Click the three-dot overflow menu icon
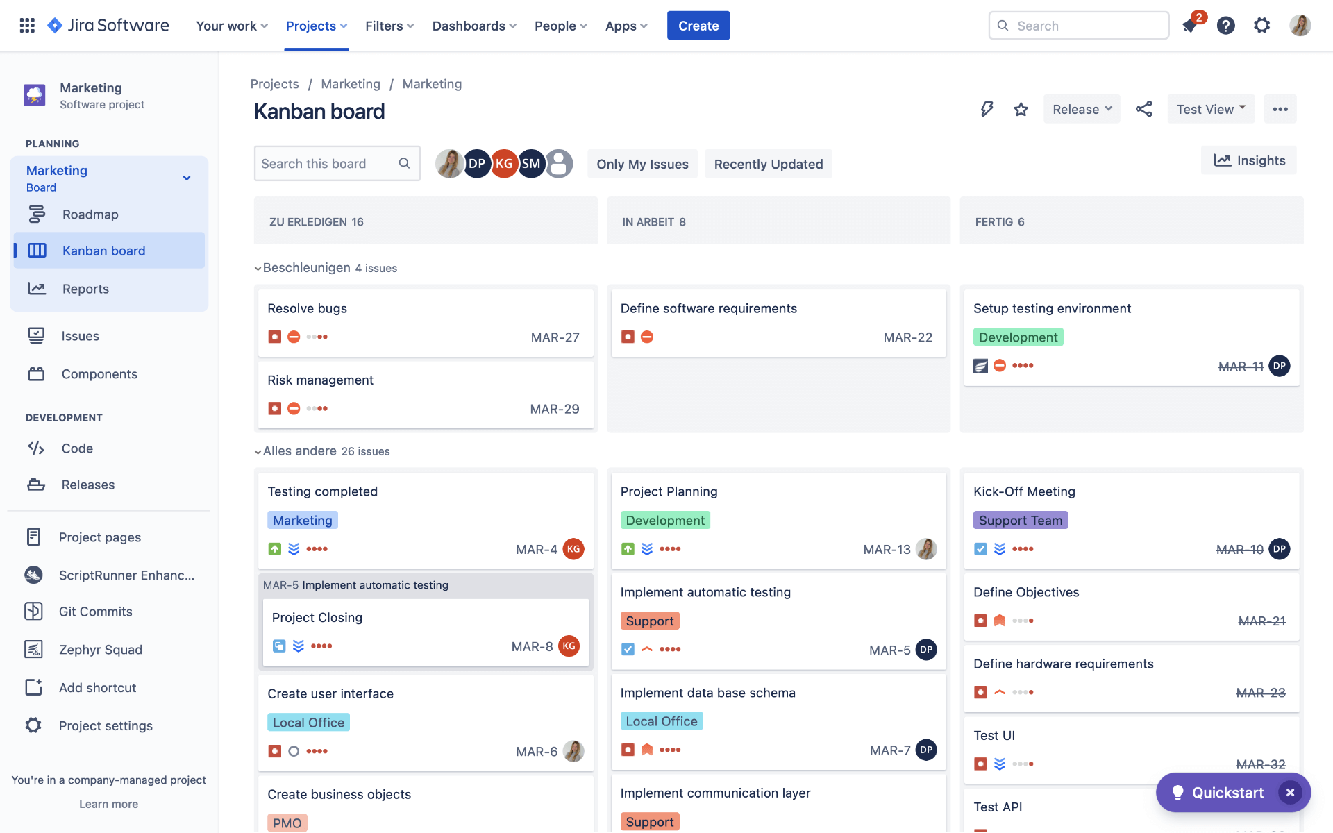 pos(1280,108)
